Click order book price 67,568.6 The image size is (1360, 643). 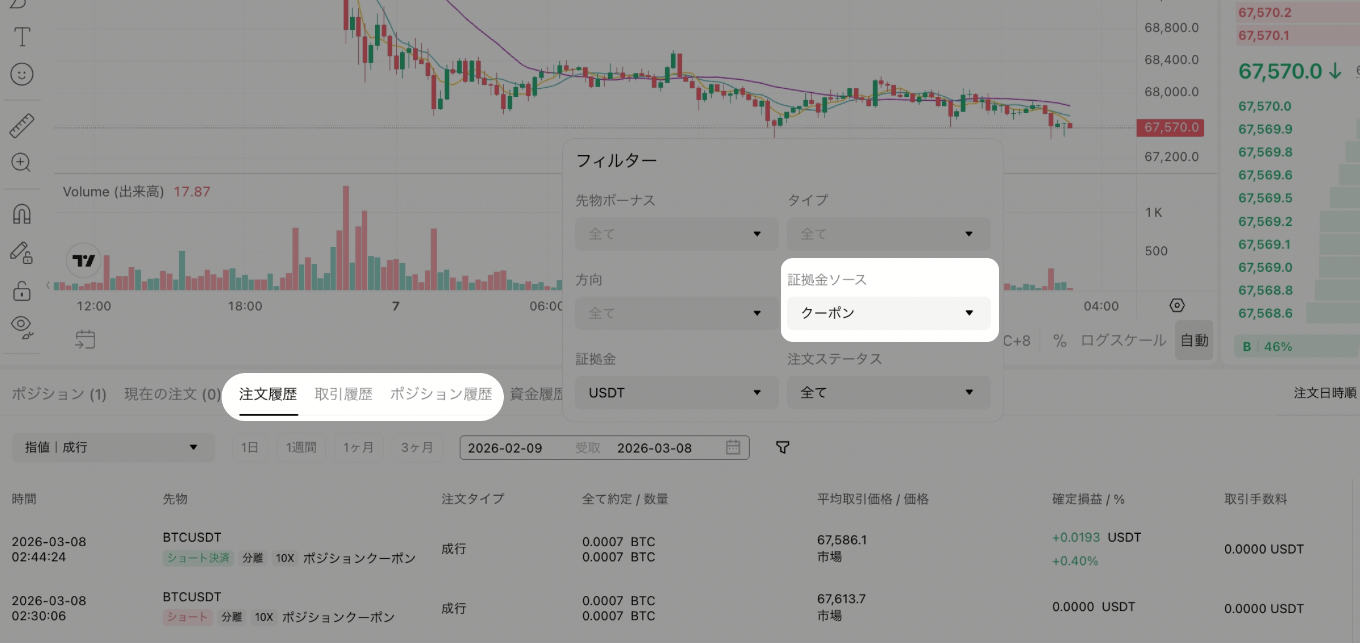[1265, 313]
